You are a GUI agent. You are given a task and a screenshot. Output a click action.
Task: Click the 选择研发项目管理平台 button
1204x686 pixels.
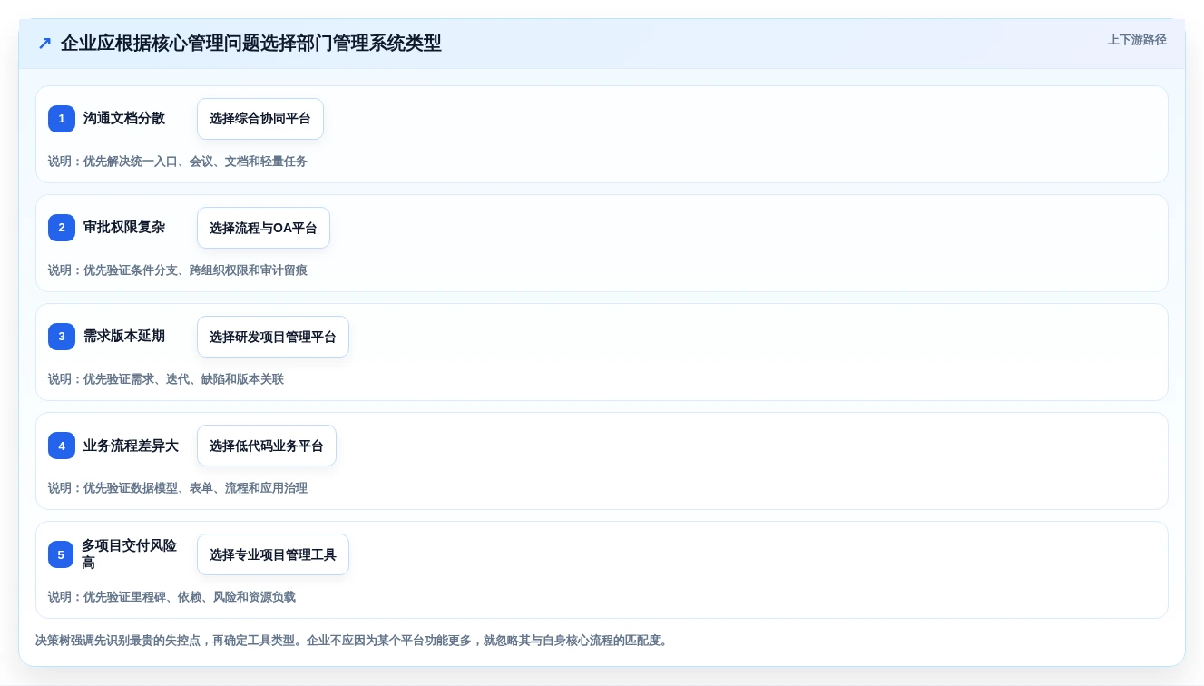click(273, 337)
